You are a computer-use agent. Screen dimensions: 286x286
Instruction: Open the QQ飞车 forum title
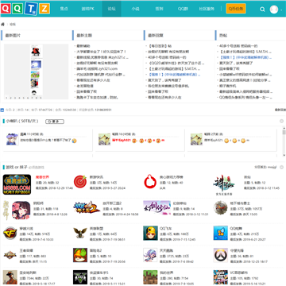coord(165,229)
